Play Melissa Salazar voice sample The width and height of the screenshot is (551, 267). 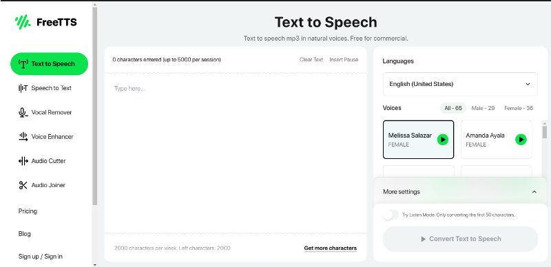pos(443,140)
